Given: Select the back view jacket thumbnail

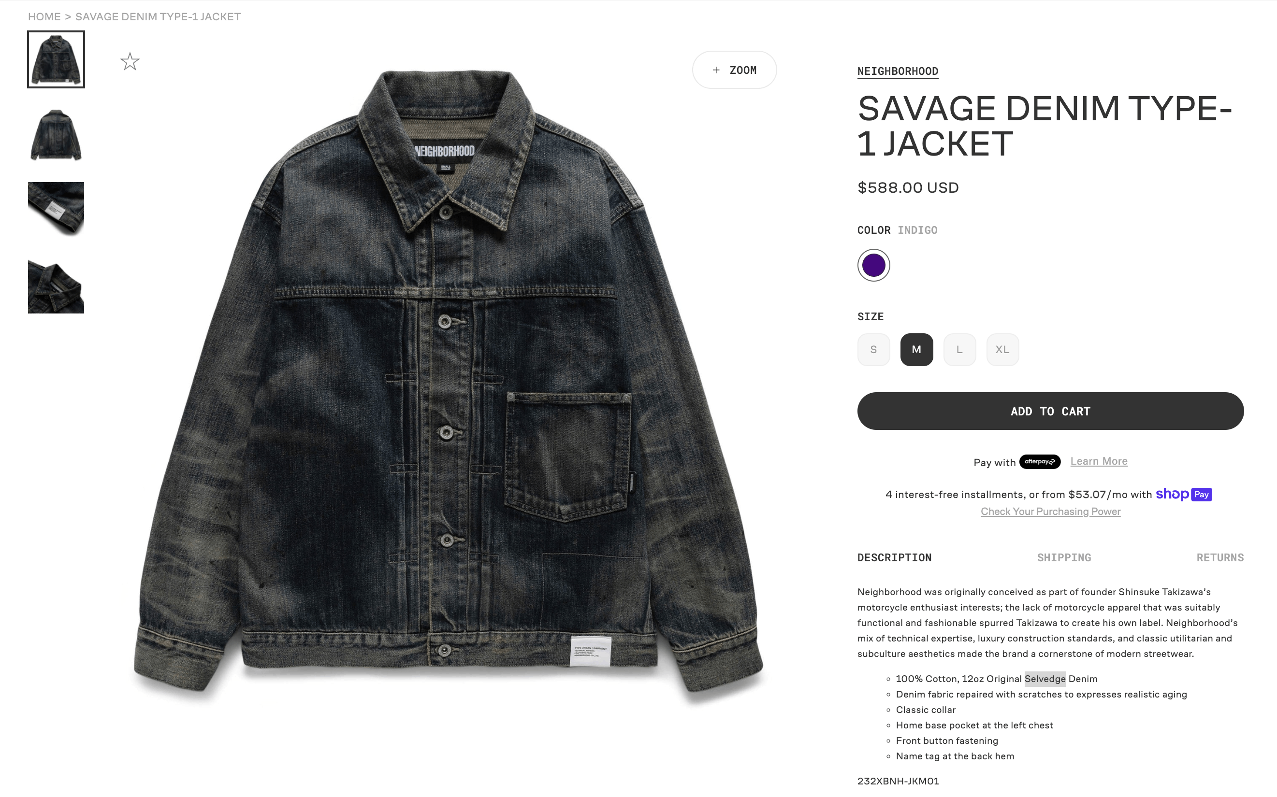Looking at the screenshot, I should point(56,134).
